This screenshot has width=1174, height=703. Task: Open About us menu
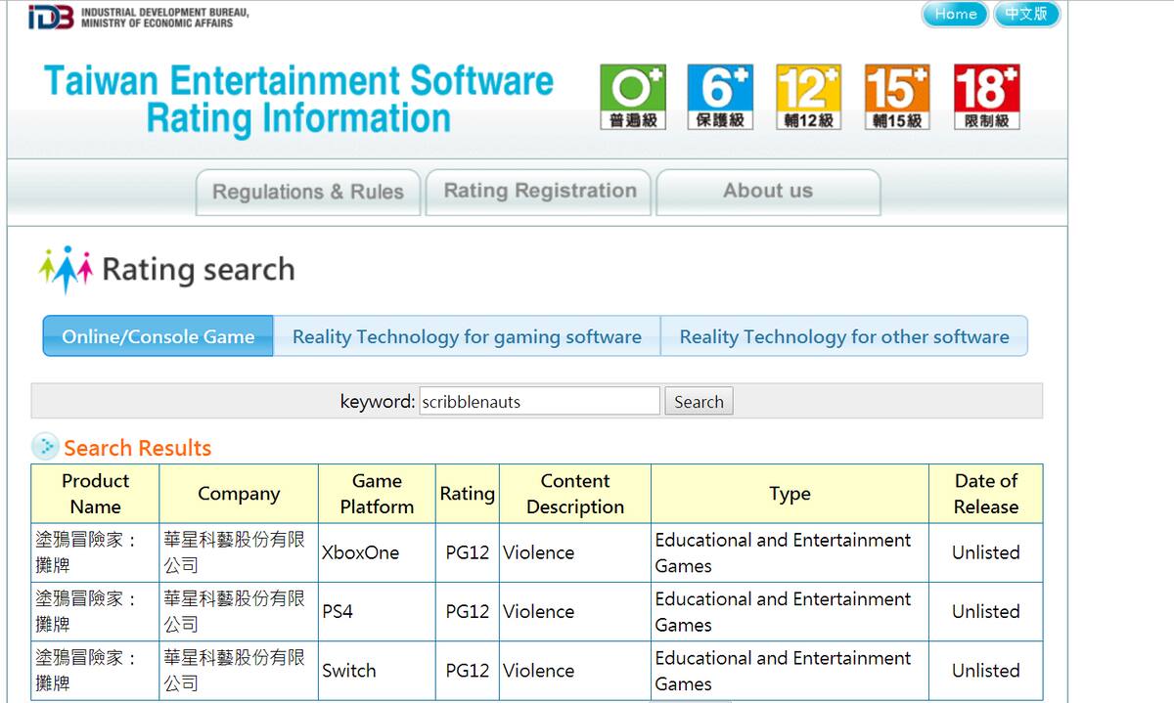[768, 192]
